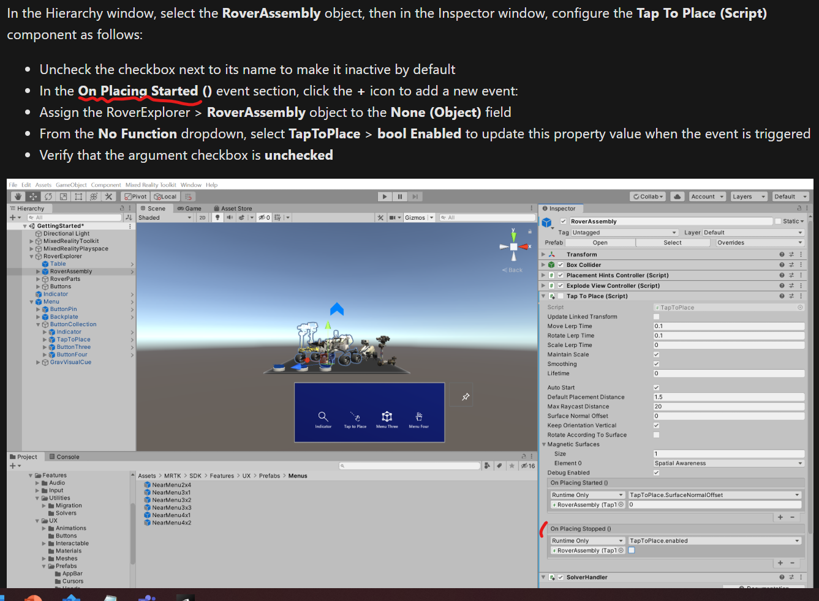819x601 pixels.
Task: Select the Rect Transform tool
Action: pos(78,196)
